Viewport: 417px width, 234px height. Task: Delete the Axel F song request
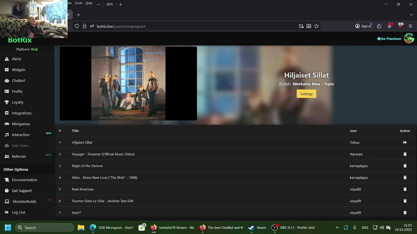tap(405, 213)
